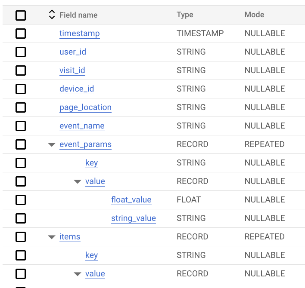
Task: Tick the checkbox for user_id
Action: [21, 52]
